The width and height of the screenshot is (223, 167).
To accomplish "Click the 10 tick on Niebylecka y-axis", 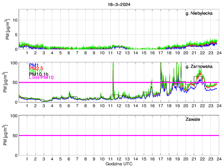I will point(15,20).
